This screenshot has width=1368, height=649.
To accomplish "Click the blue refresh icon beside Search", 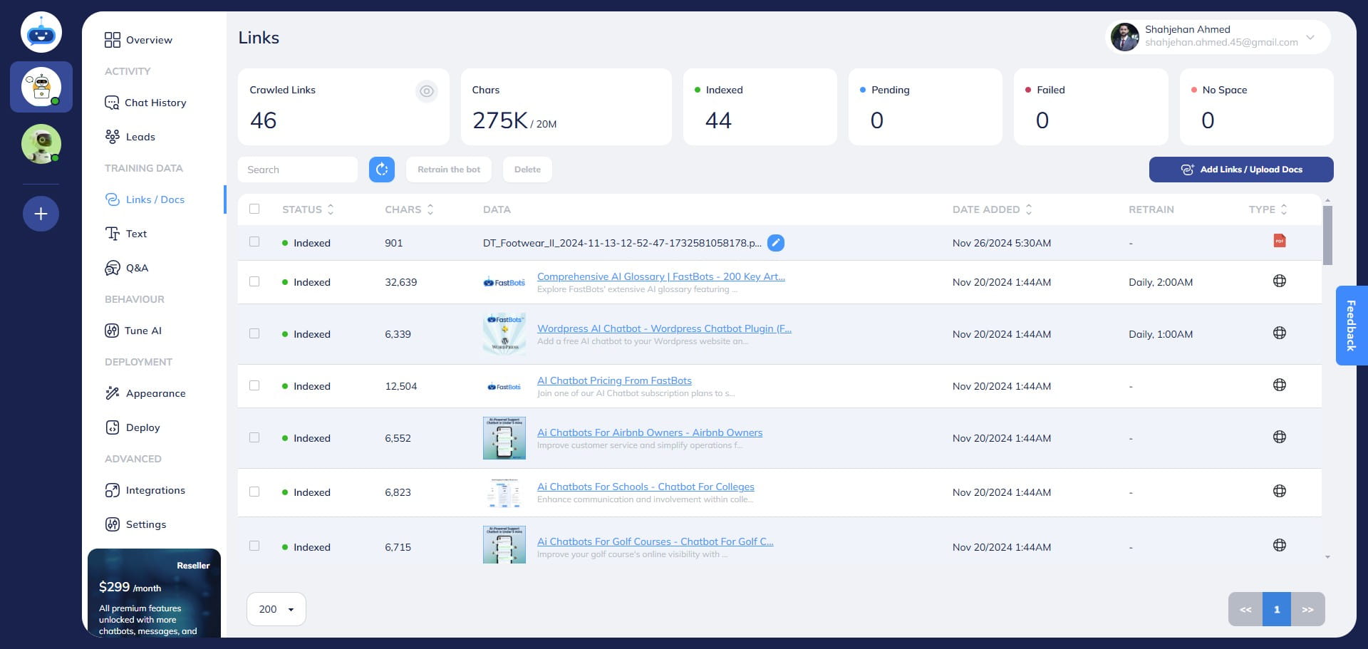I will coord(382,170).
